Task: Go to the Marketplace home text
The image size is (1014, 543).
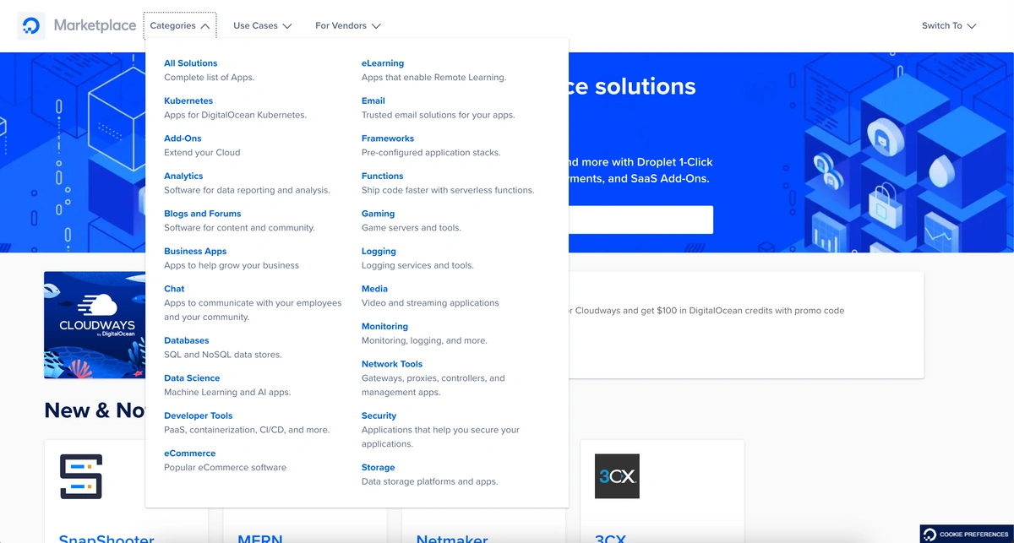Action: [x=95, y=25]
